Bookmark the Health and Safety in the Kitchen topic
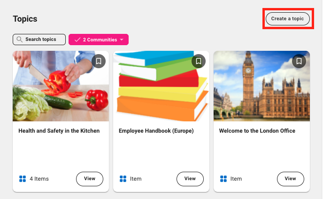This screenshot has height=199, width=323. [99, 61]
